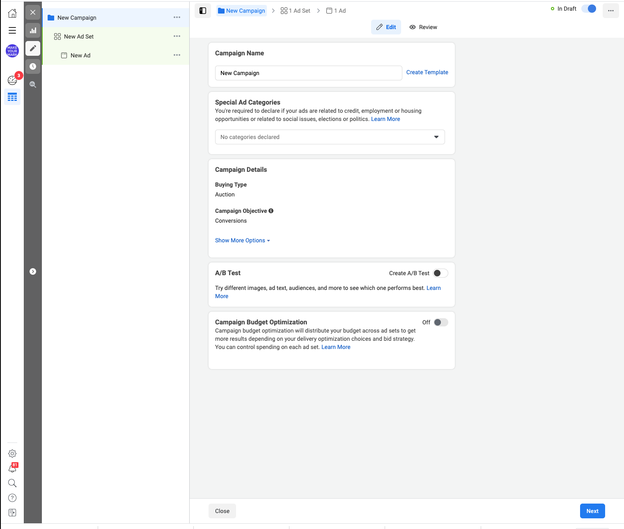Go to 1 Ad Set breadcrumb
The width and height of the screenshot is (624, 529).
pos(296,11)
